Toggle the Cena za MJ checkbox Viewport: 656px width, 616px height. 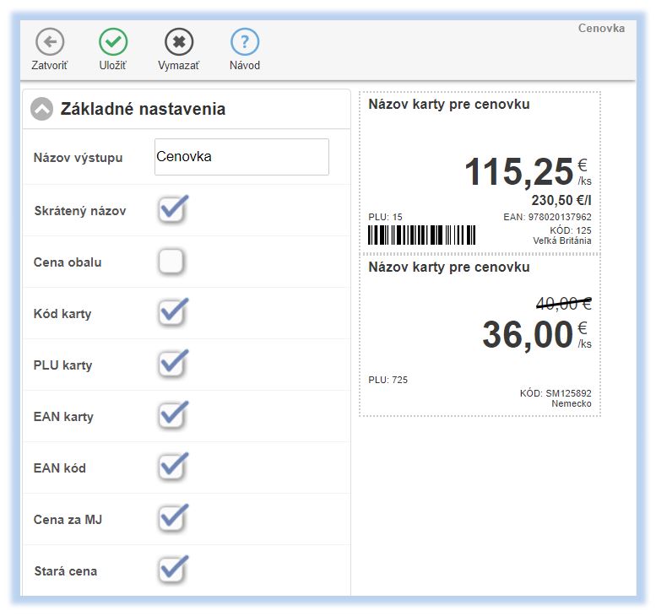171,520
